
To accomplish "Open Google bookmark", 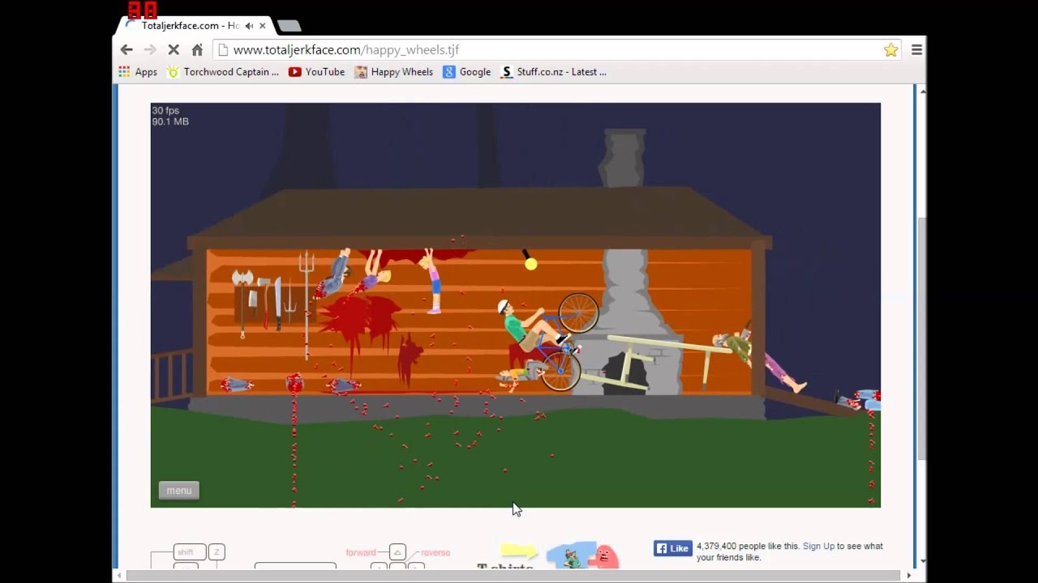I will [467, 72].
